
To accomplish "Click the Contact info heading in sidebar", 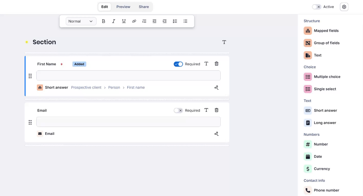I will coord(314,181).
